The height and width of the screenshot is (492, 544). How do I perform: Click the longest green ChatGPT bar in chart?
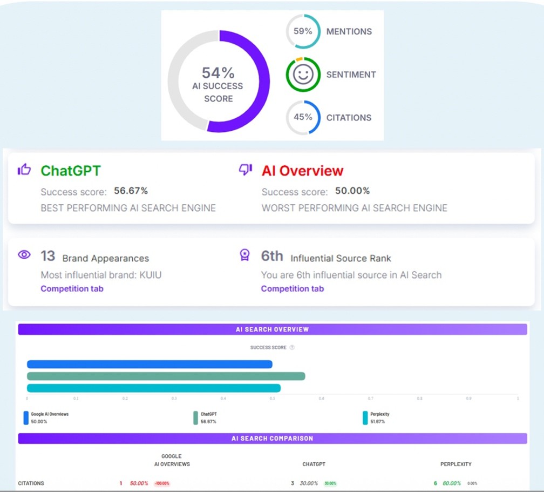166,376
